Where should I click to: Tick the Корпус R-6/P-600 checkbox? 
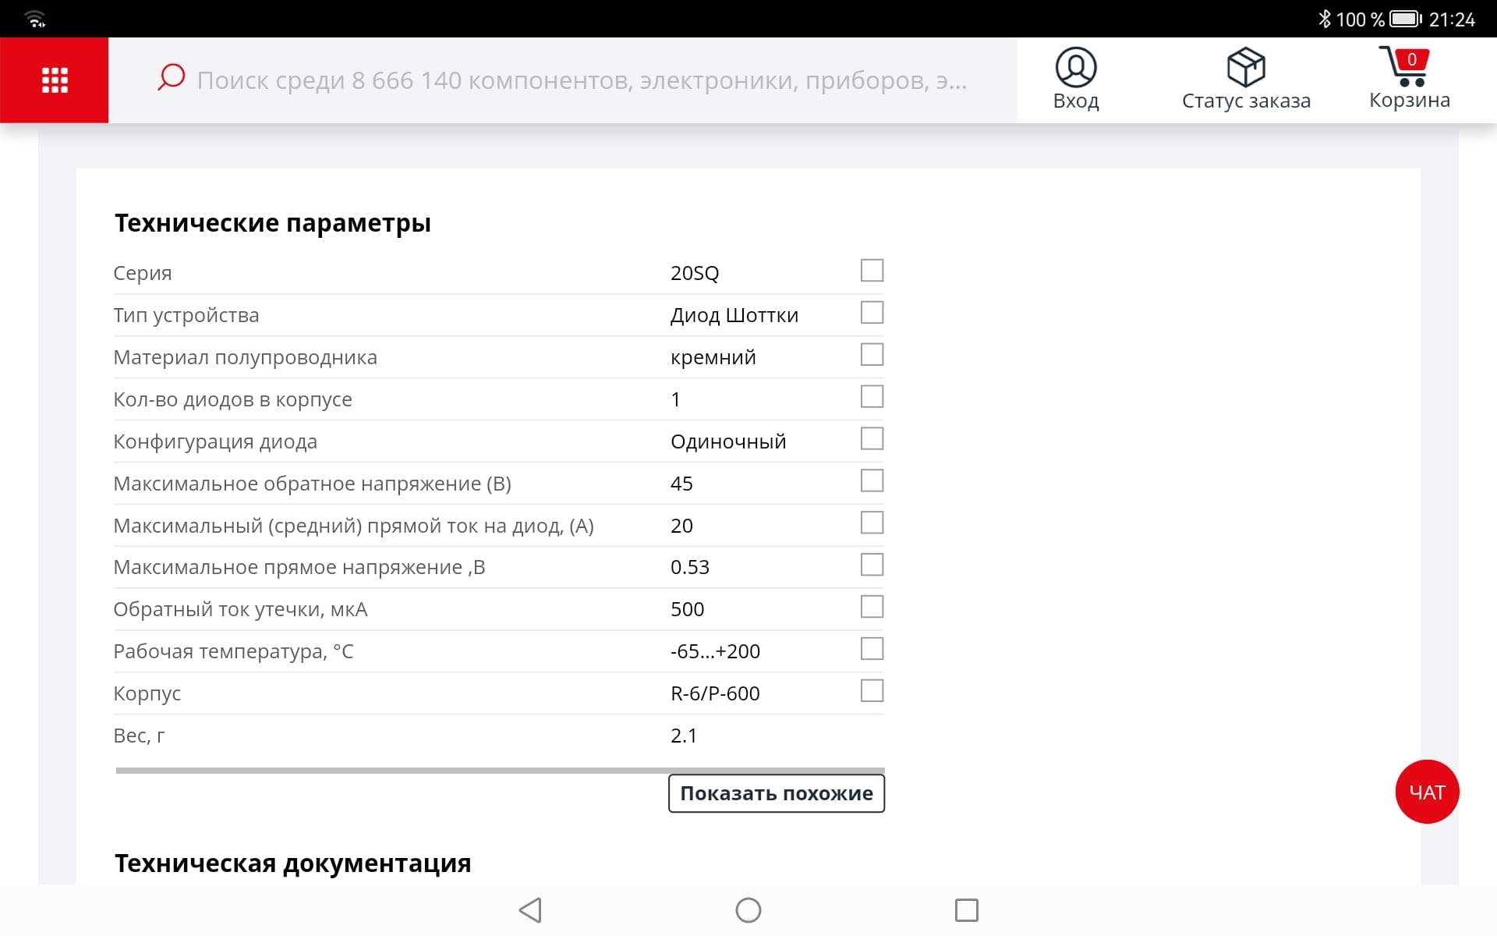coord(872,691)
